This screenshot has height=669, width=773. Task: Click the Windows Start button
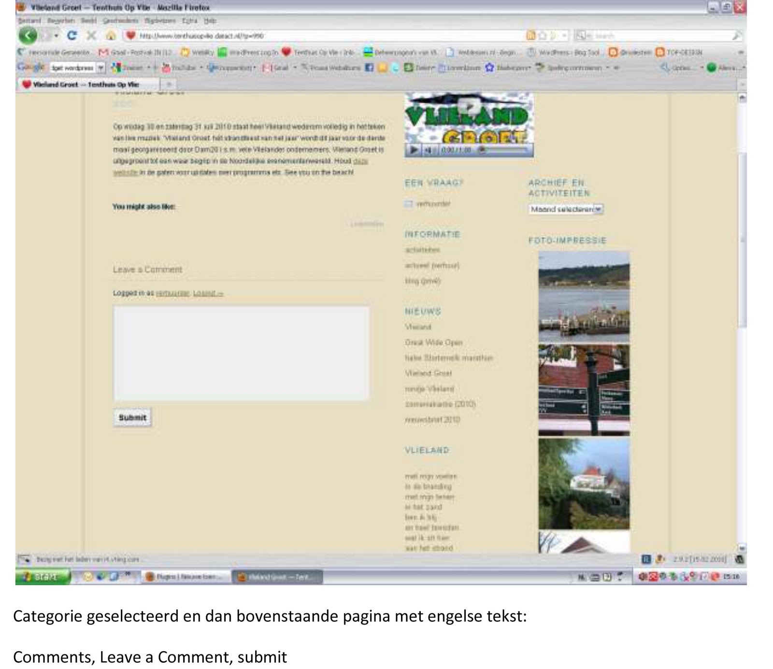43,576
